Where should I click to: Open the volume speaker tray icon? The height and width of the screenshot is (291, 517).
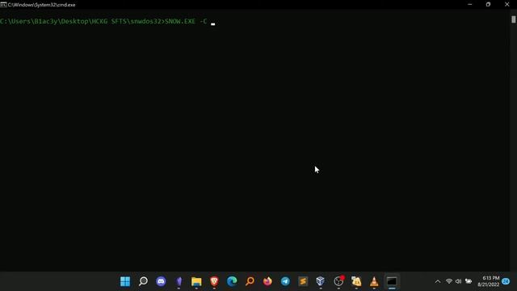tap(458, 281)
